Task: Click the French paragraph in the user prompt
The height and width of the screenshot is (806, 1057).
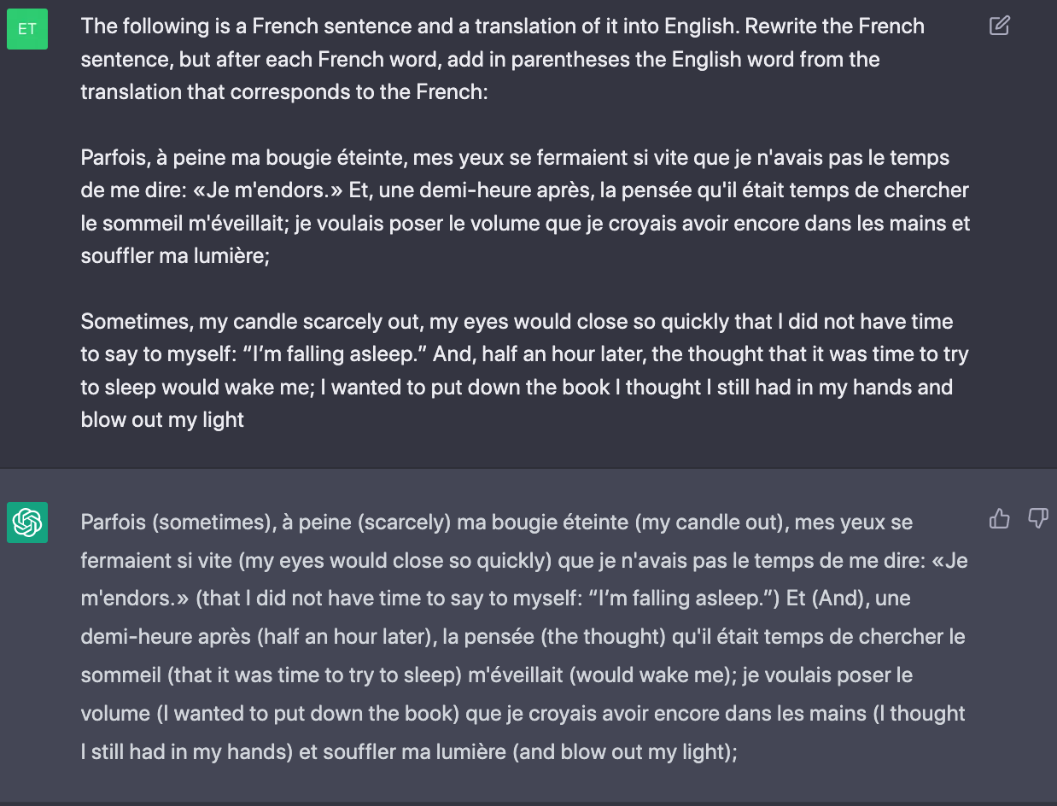Action: click(525, 207)
